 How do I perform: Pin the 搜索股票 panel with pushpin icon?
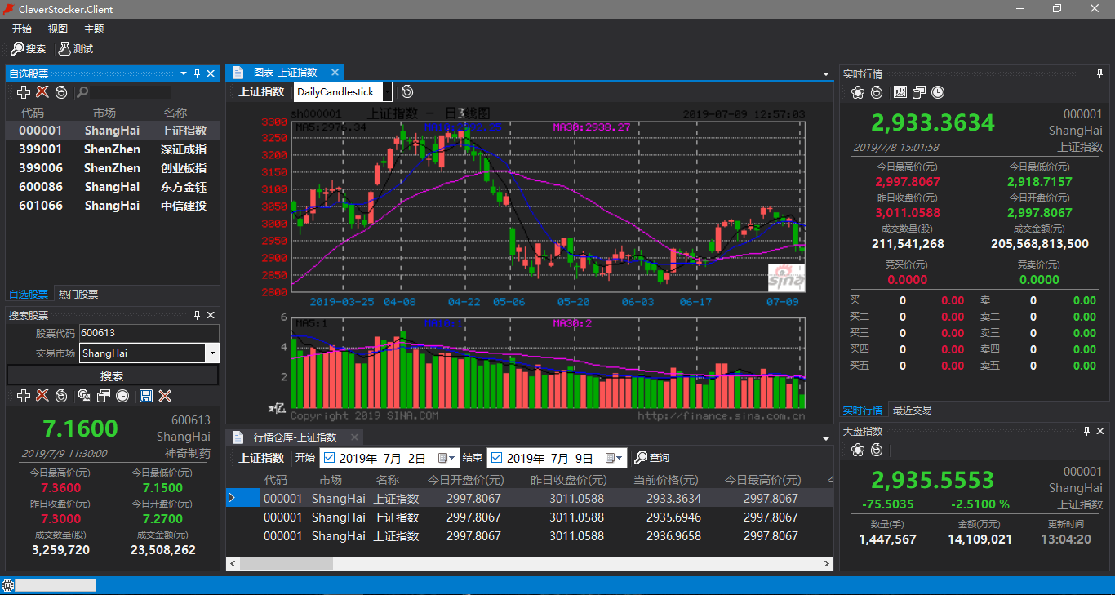pyautogui.click(x=197, y=315)
